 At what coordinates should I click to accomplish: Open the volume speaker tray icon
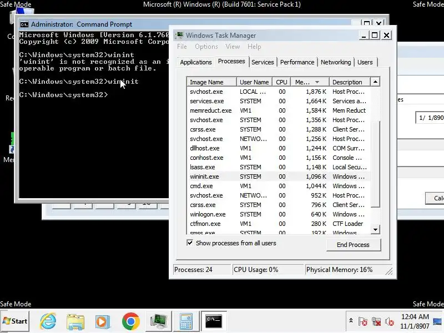[x=390, y=321]
